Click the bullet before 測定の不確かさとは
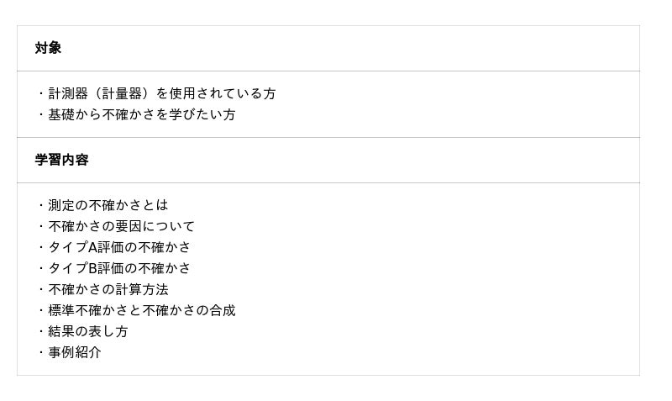 point(40,205)
